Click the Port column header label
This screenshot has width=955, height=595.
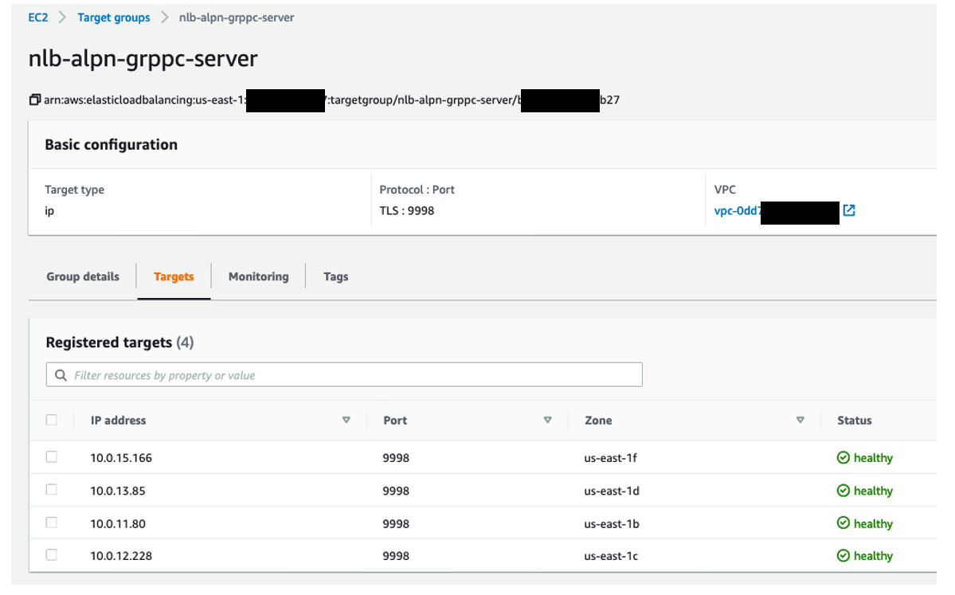395,421
